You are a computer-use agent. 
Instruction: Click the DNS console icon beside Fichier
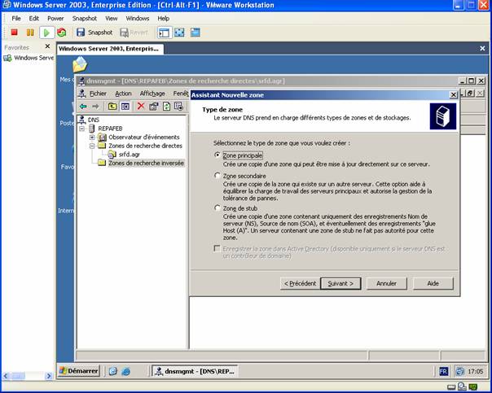82,94
